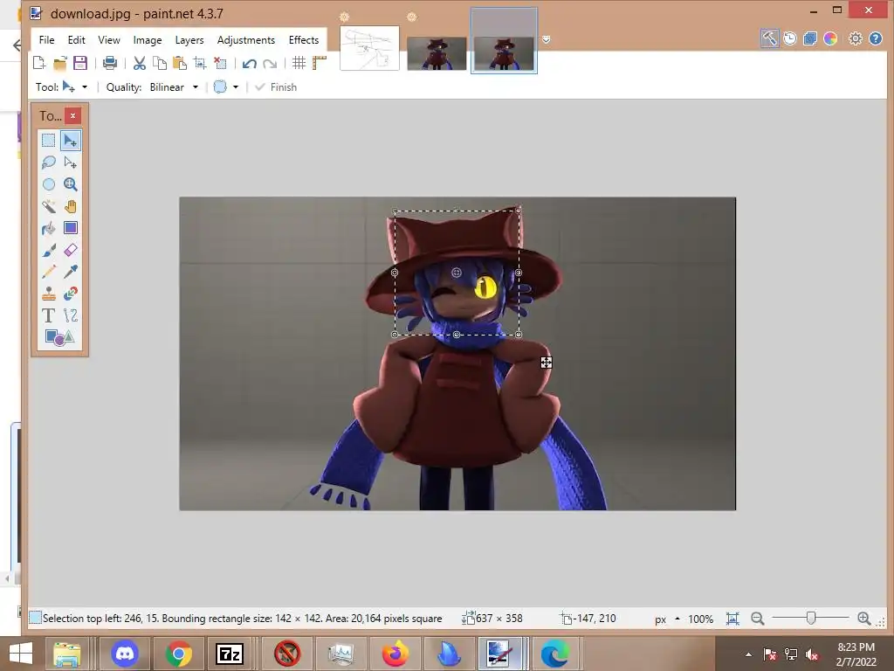
Task: Select the Pencil tool
Action: click(x=49, y=272)
